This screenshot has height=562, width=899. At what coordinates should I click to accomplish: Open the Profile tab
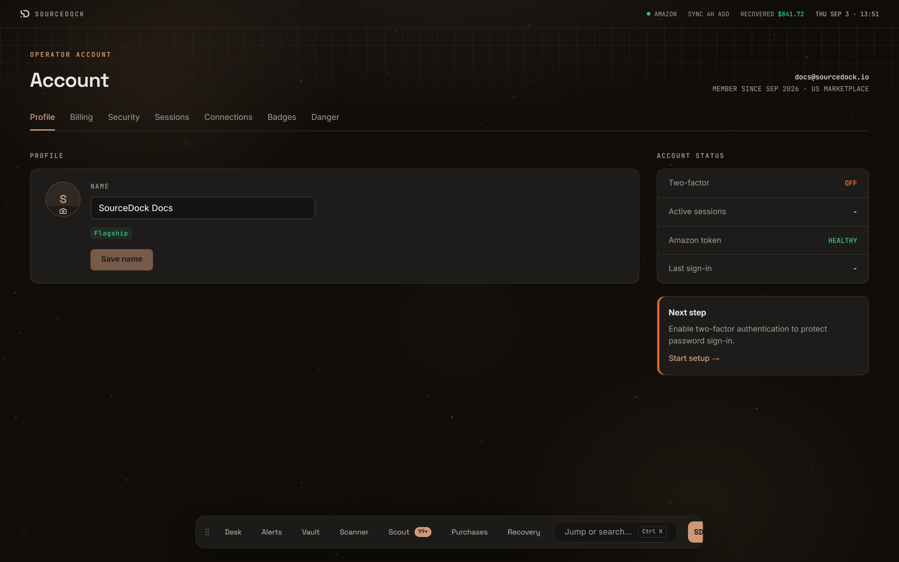coord(42,117)
